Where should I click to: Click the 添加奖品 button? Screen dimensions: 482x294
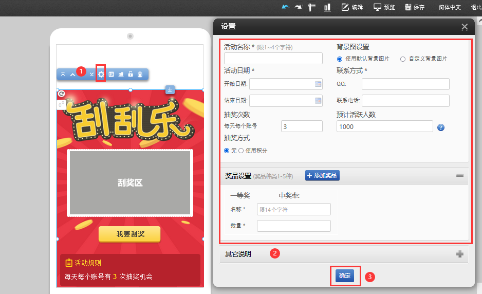coord(322,176)
